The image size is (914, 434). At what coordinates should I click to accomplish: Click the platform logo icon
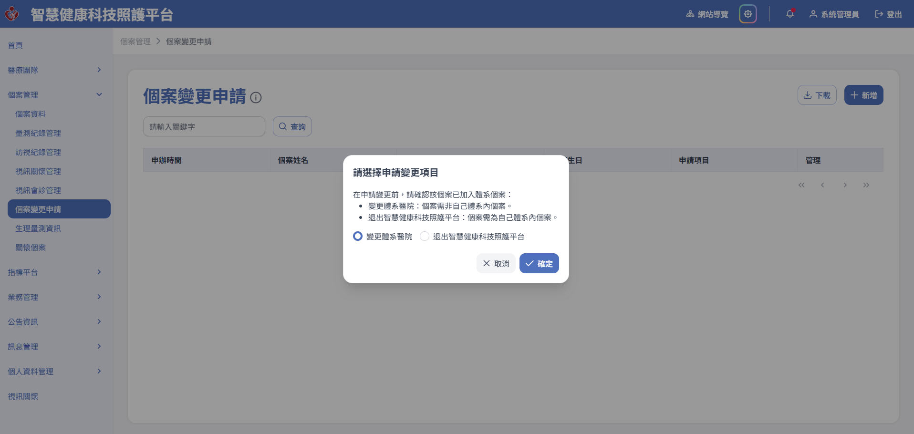pos(12,14)
